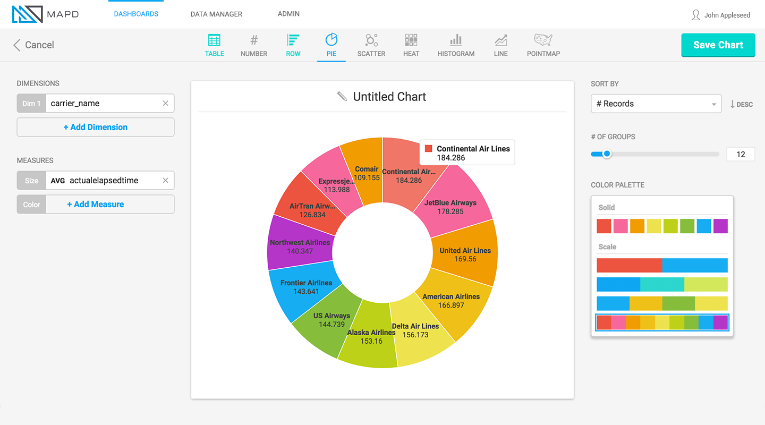Screen dimensions: 765x425
Task: Open the Data Manager tab
Action: (x=216, y=14)
